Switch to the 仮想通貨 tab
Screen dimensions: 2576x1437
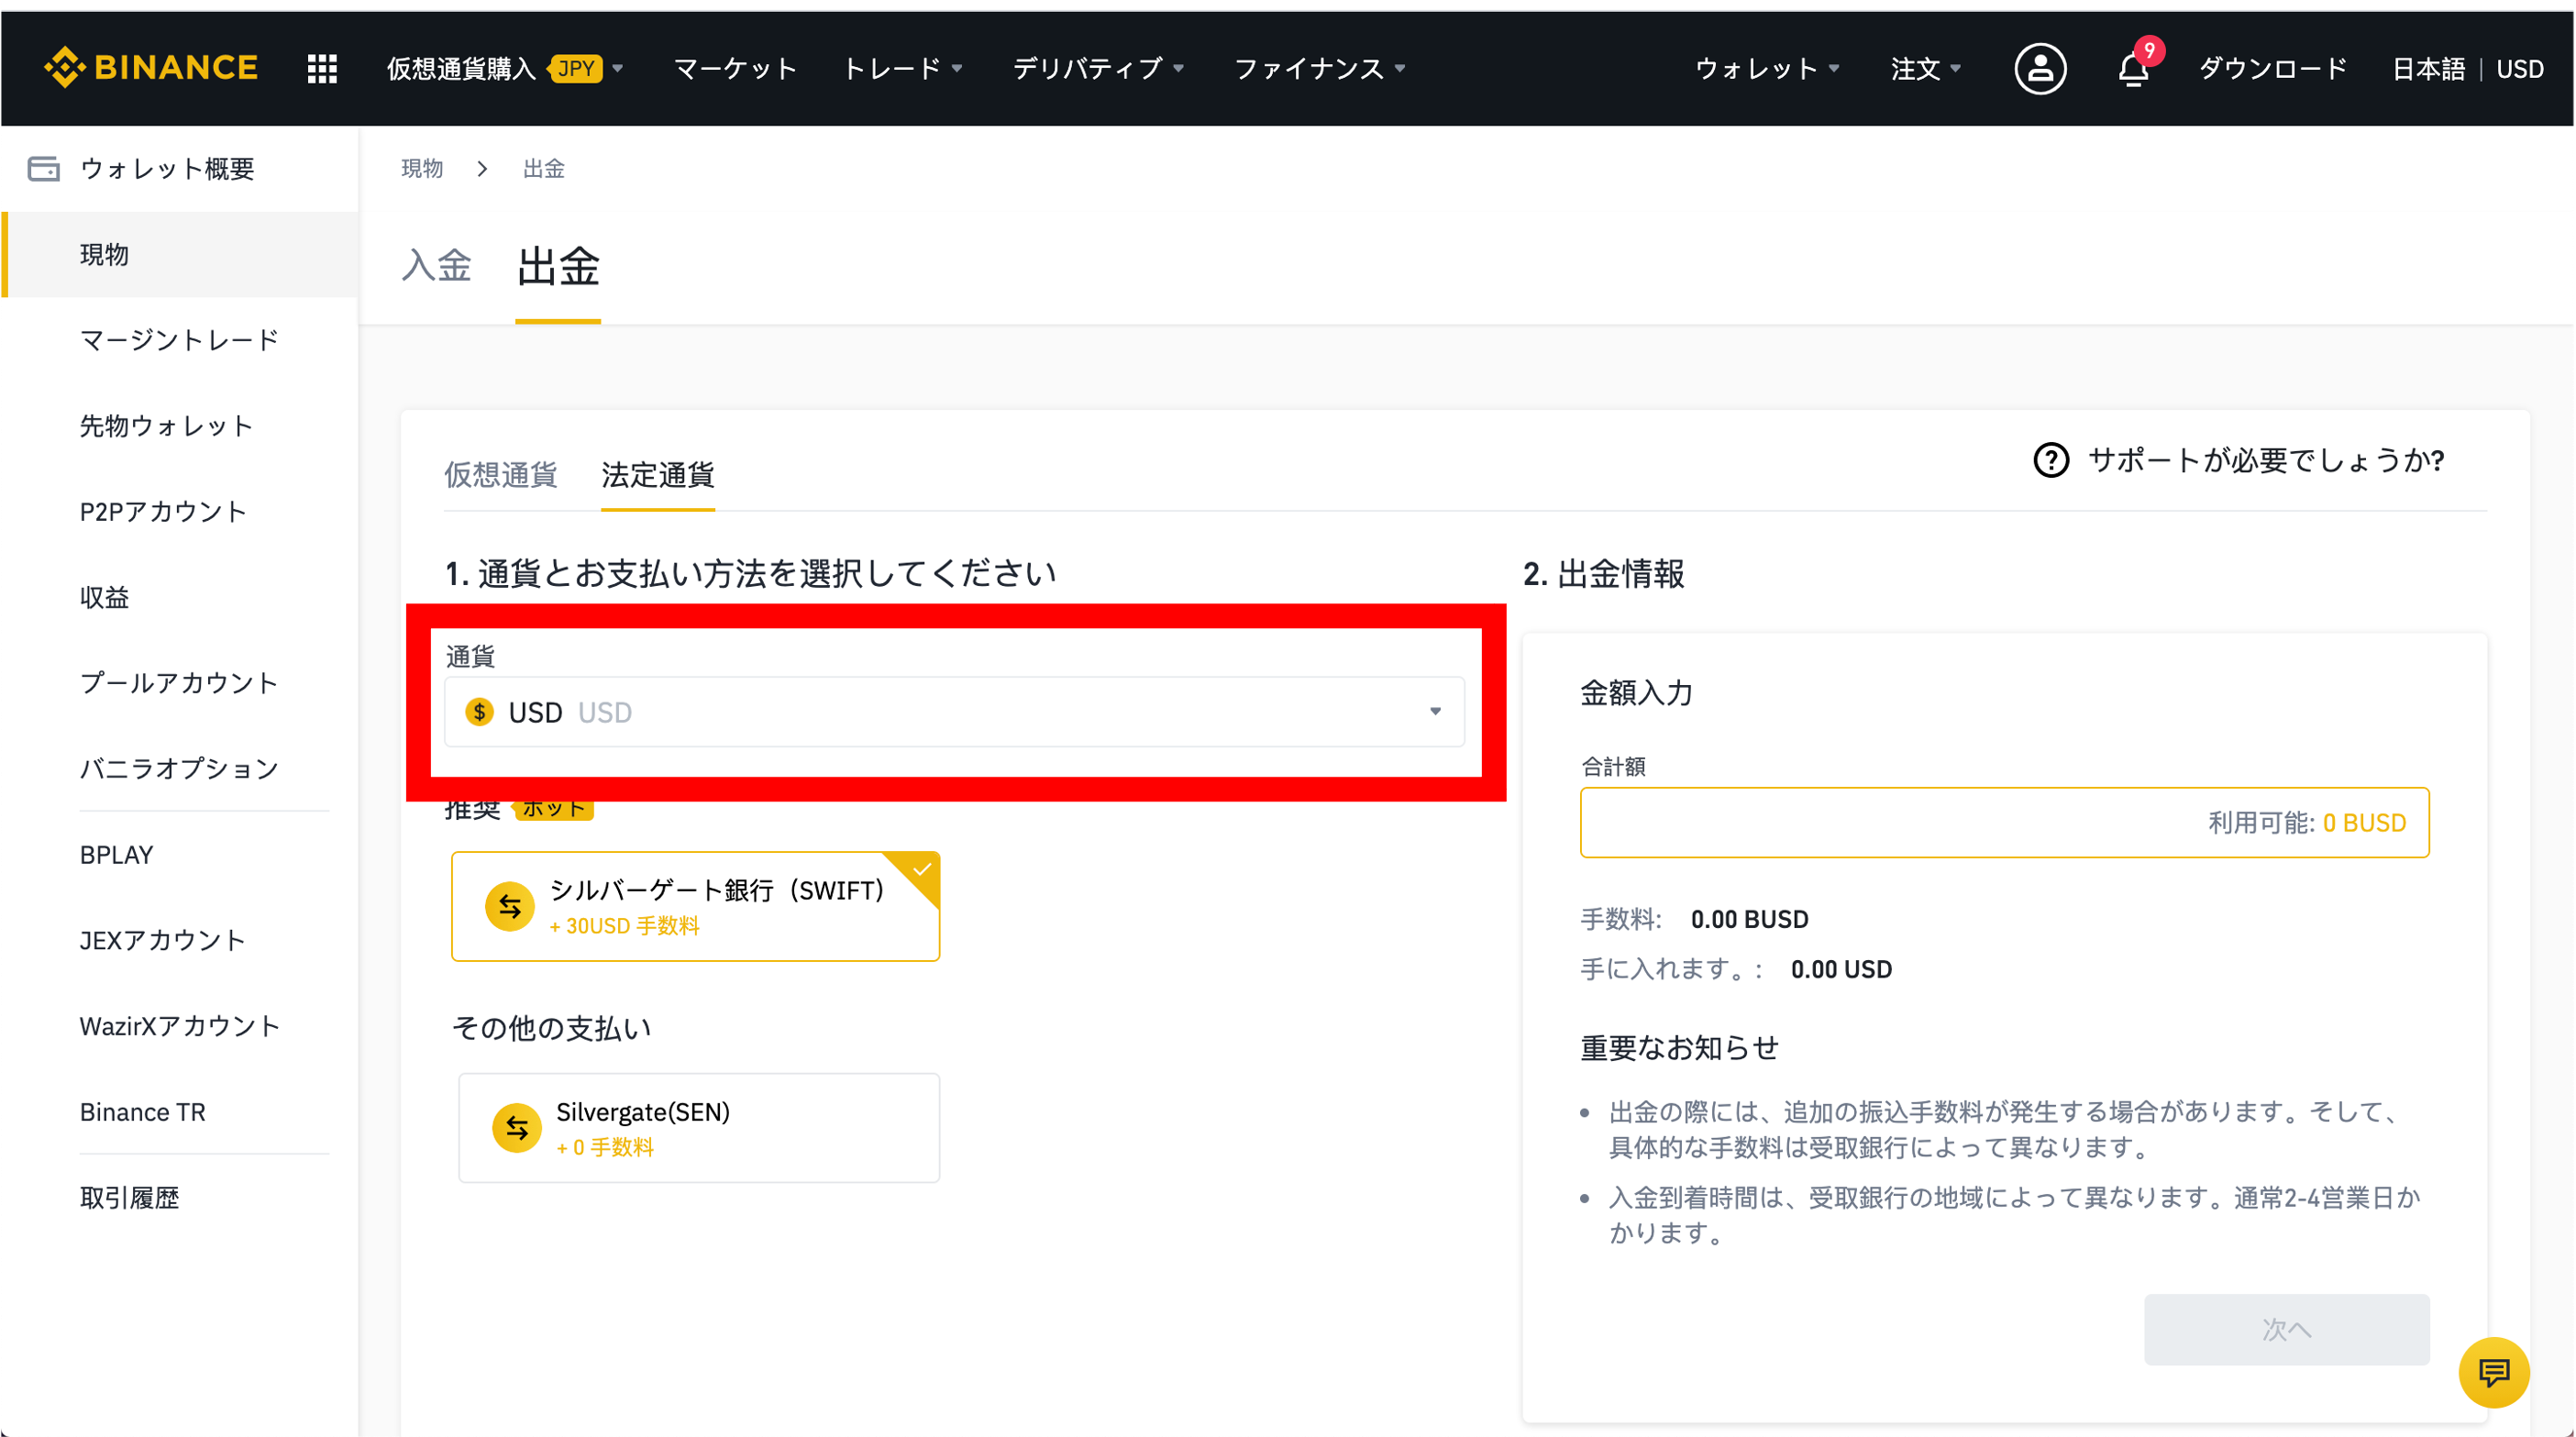pos(500,474)
